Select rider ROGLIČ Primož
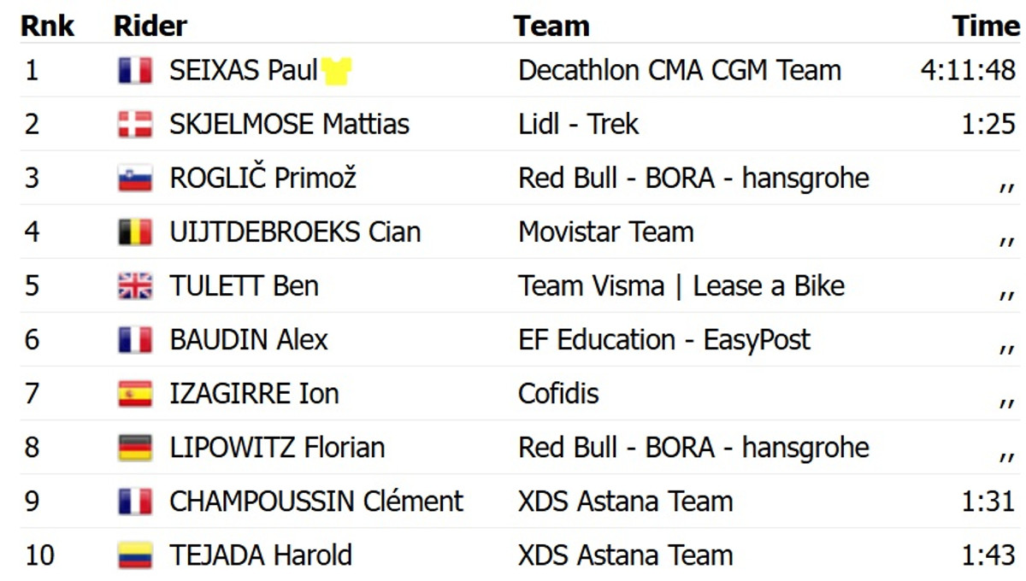1026x581 pixels. click(262, 178)
